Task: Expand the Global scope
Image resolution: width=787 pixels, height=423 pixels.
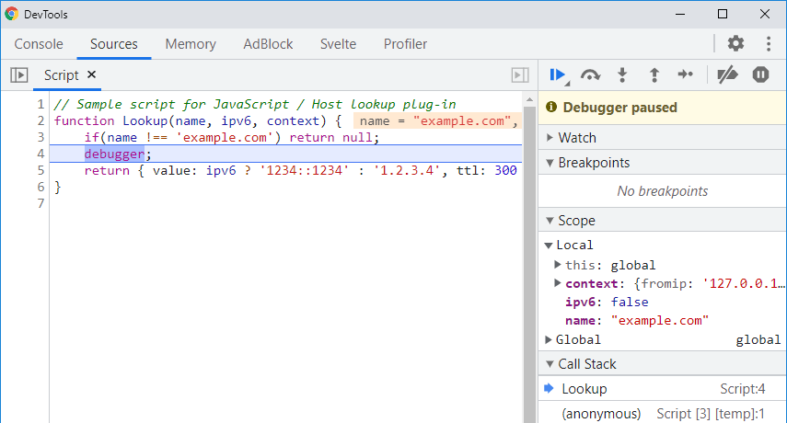Action: tap(548, 339)
